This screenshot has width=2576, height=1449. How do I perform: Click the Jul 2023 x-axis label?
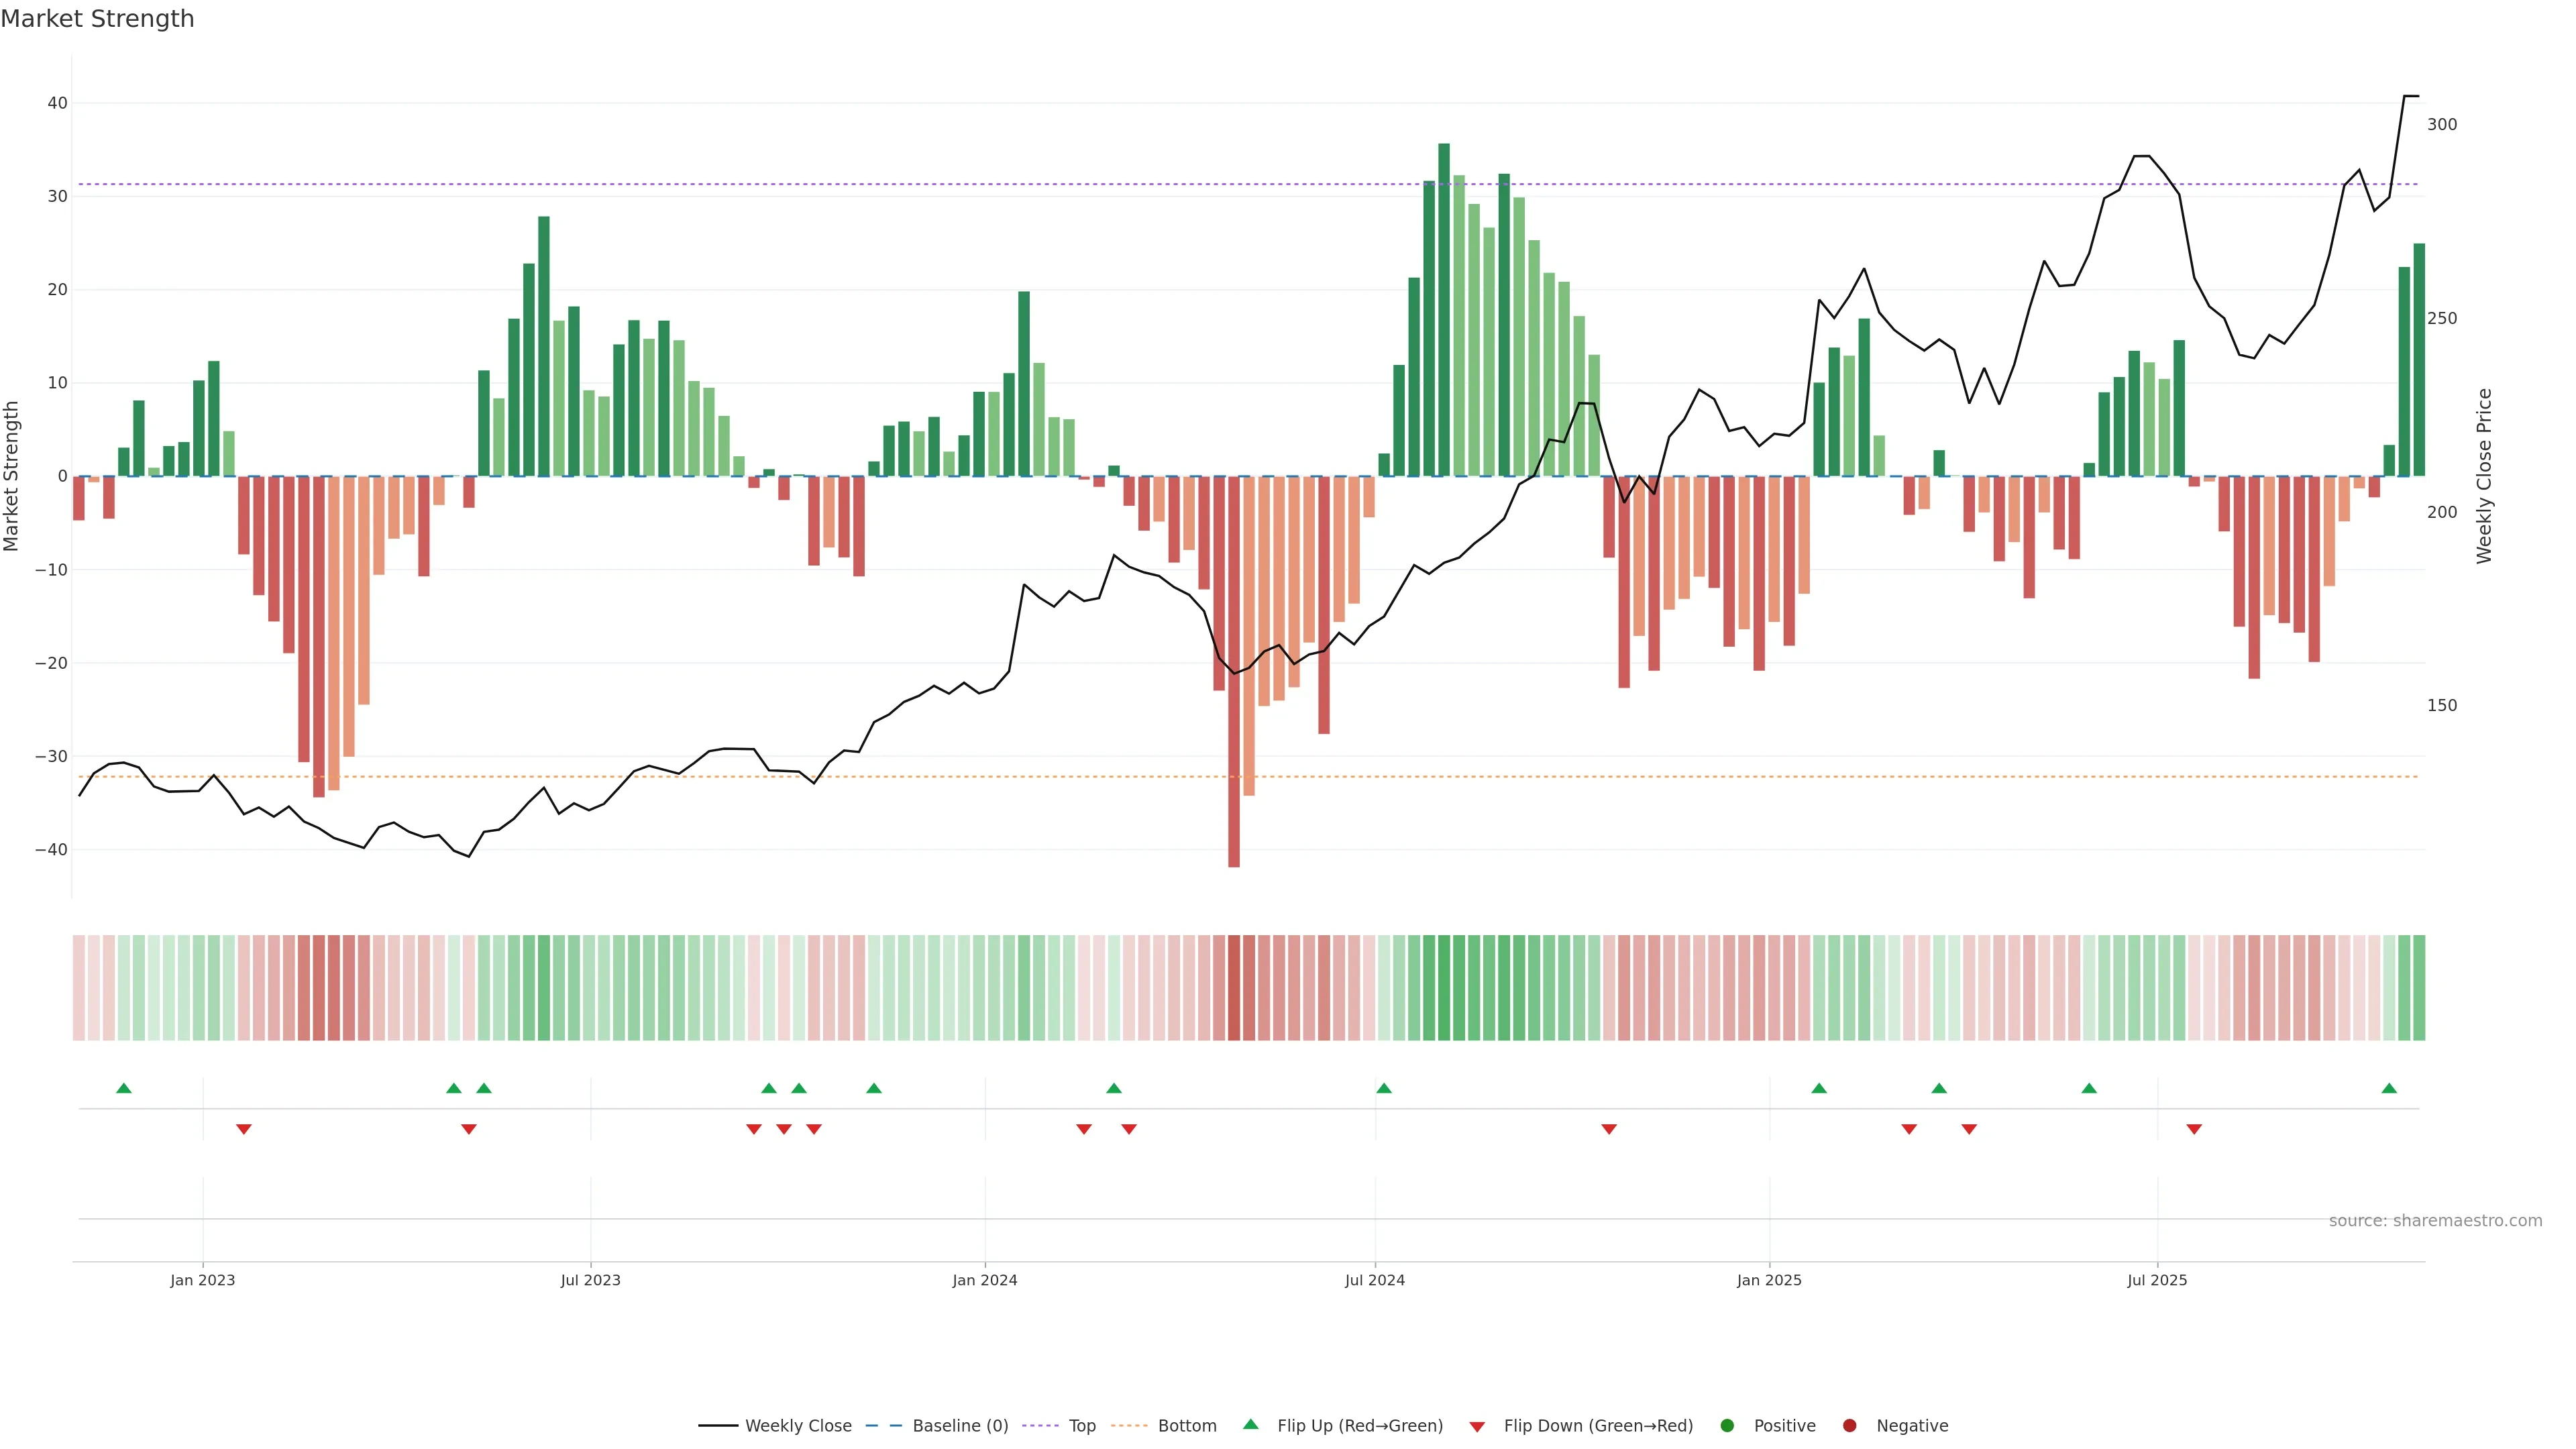coord(590,1280)
